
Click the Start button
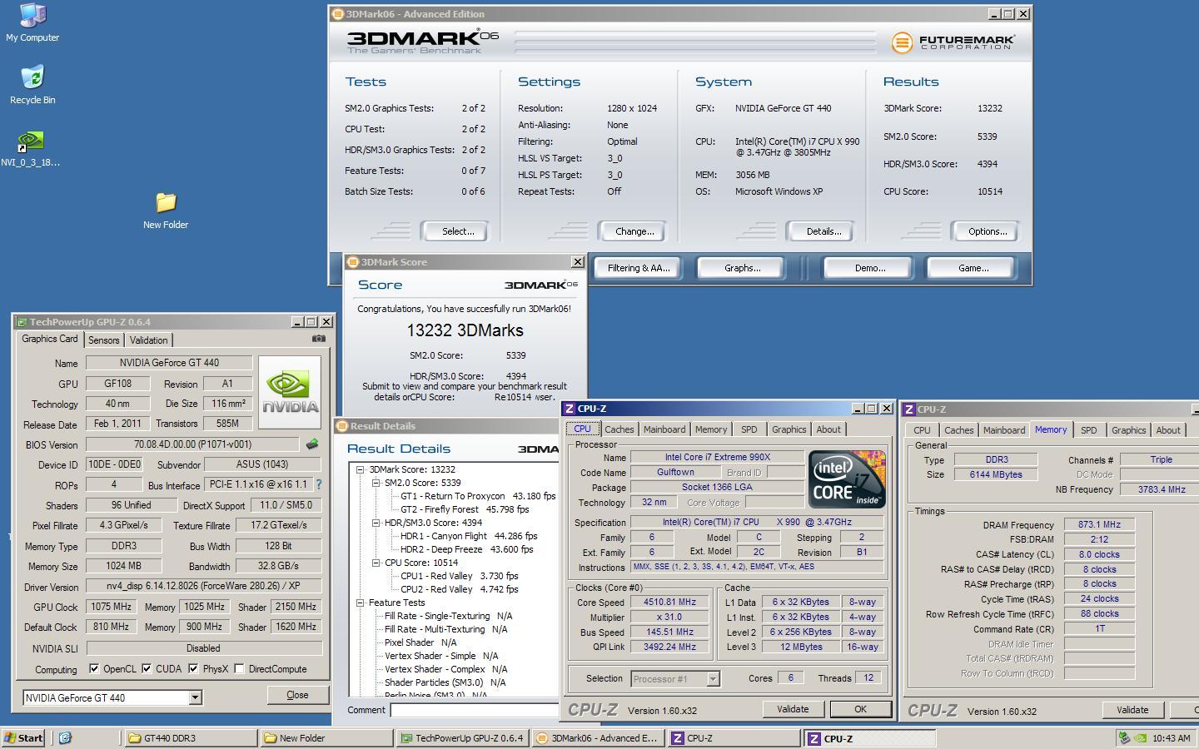point(23,738)
